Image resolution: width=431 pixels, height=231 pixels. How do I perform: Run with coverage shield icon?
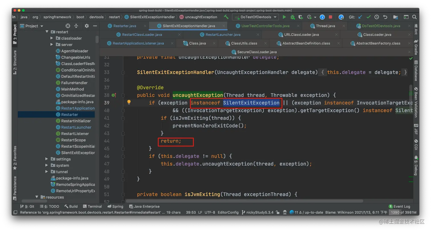click(x=300, y=17)
